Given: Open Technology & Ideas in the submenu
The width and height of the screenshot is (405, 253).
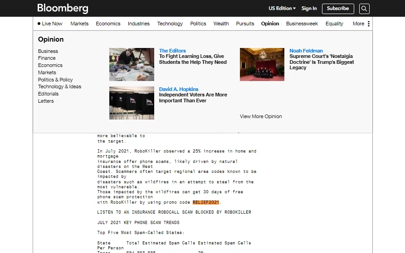Looking at the screenshot, I should [x=60, y=86].
